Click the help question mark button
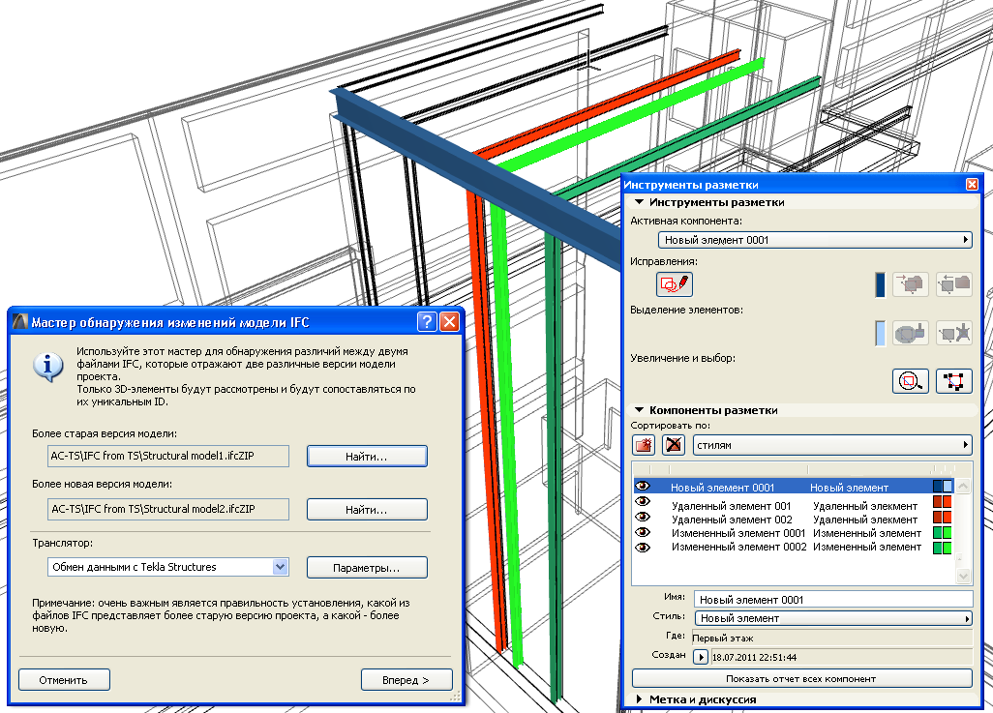This screenshot has height=713, width=993. 427,322
